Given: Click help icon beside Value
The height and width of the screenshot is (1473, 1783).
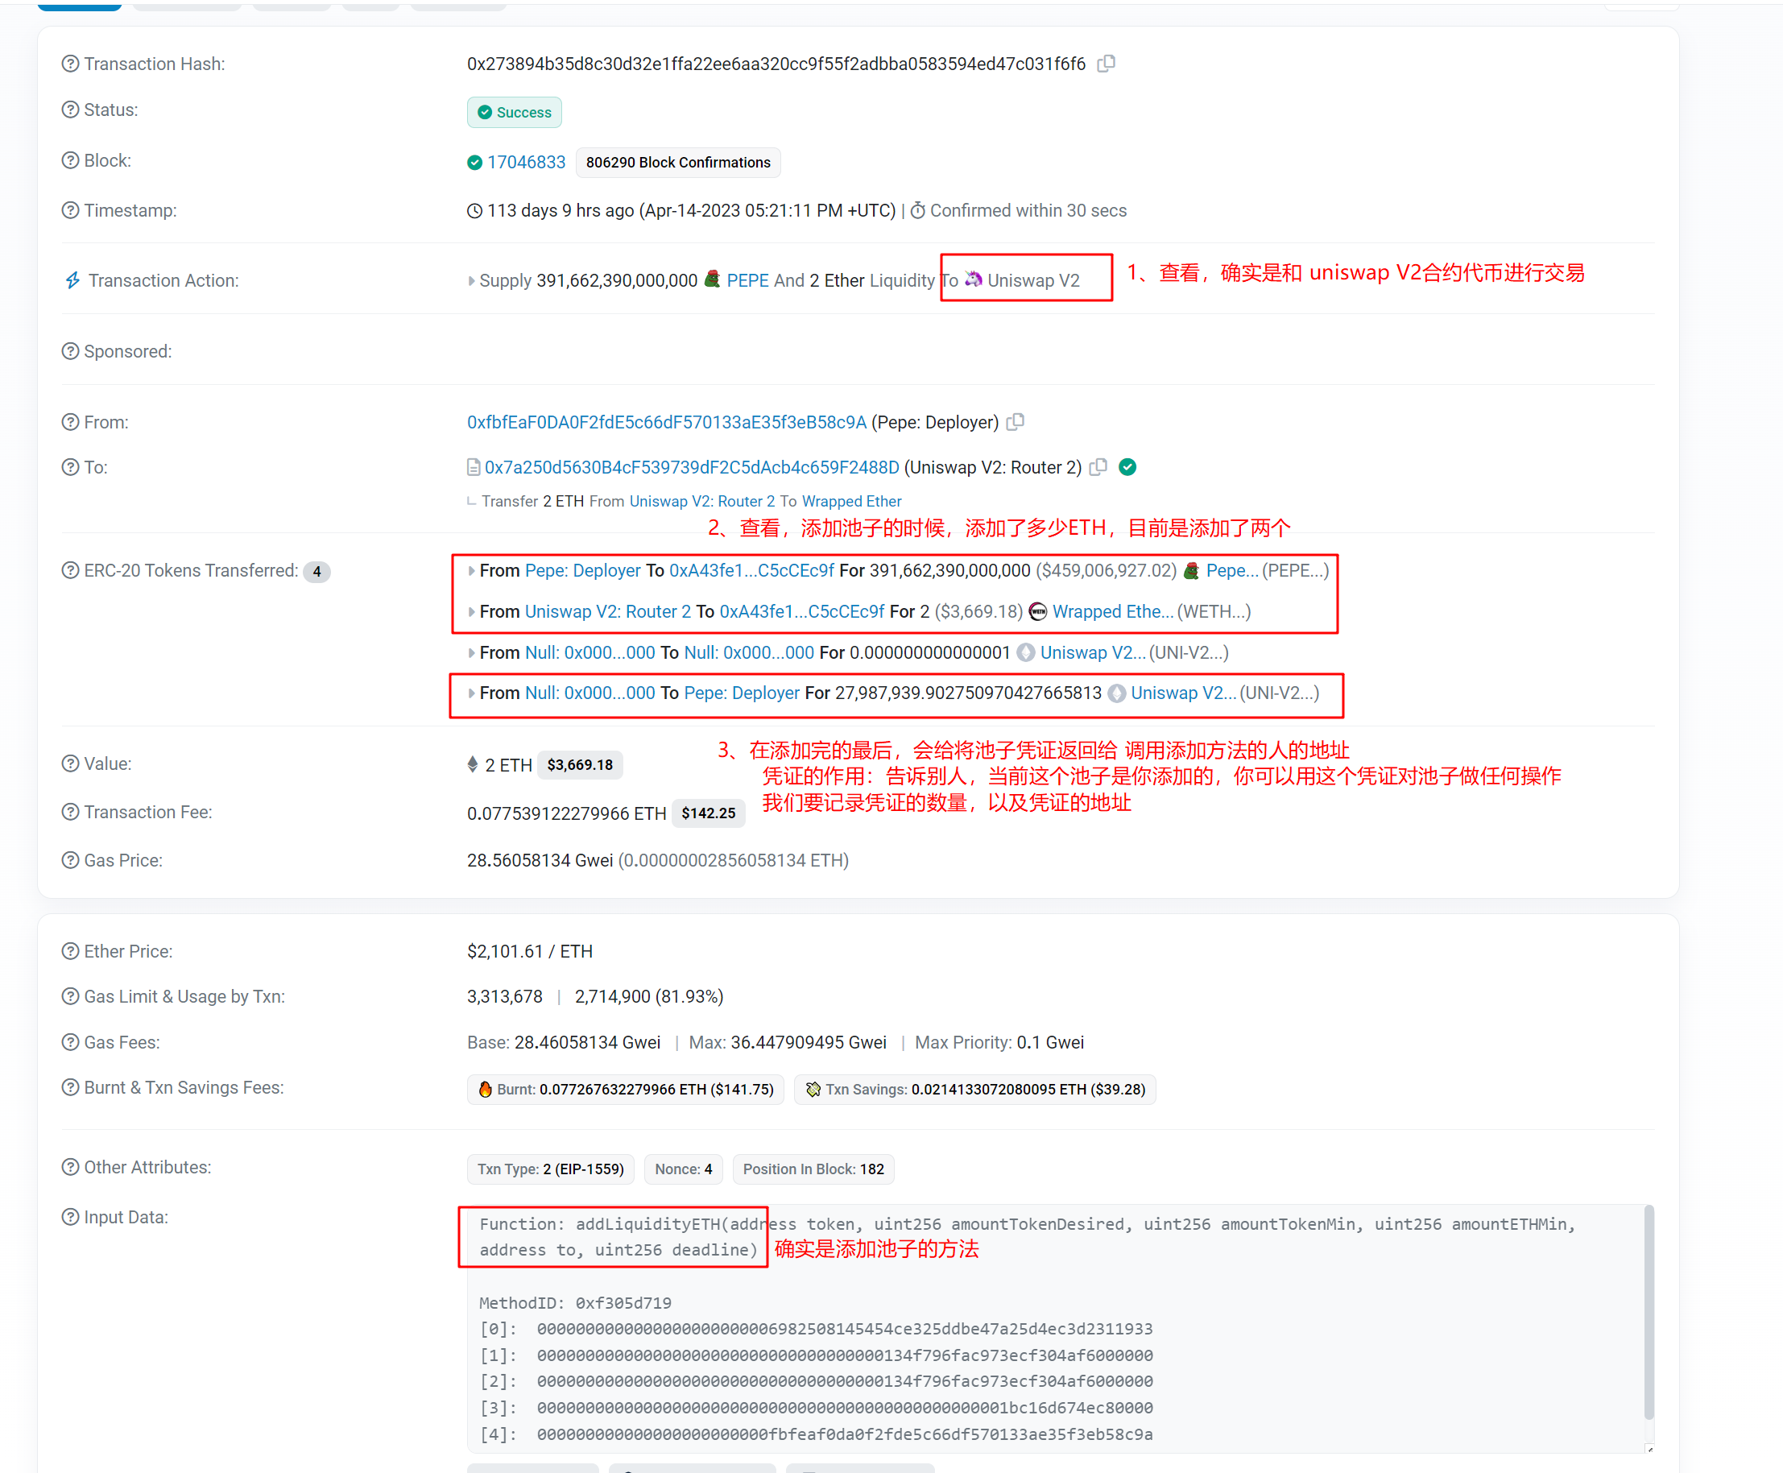Looking at the screenshot, I should pos(70,763).
